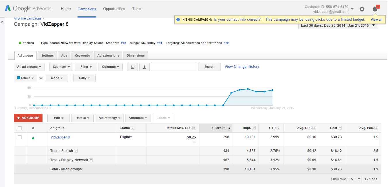Click the download report icon

tap(144, 67)
